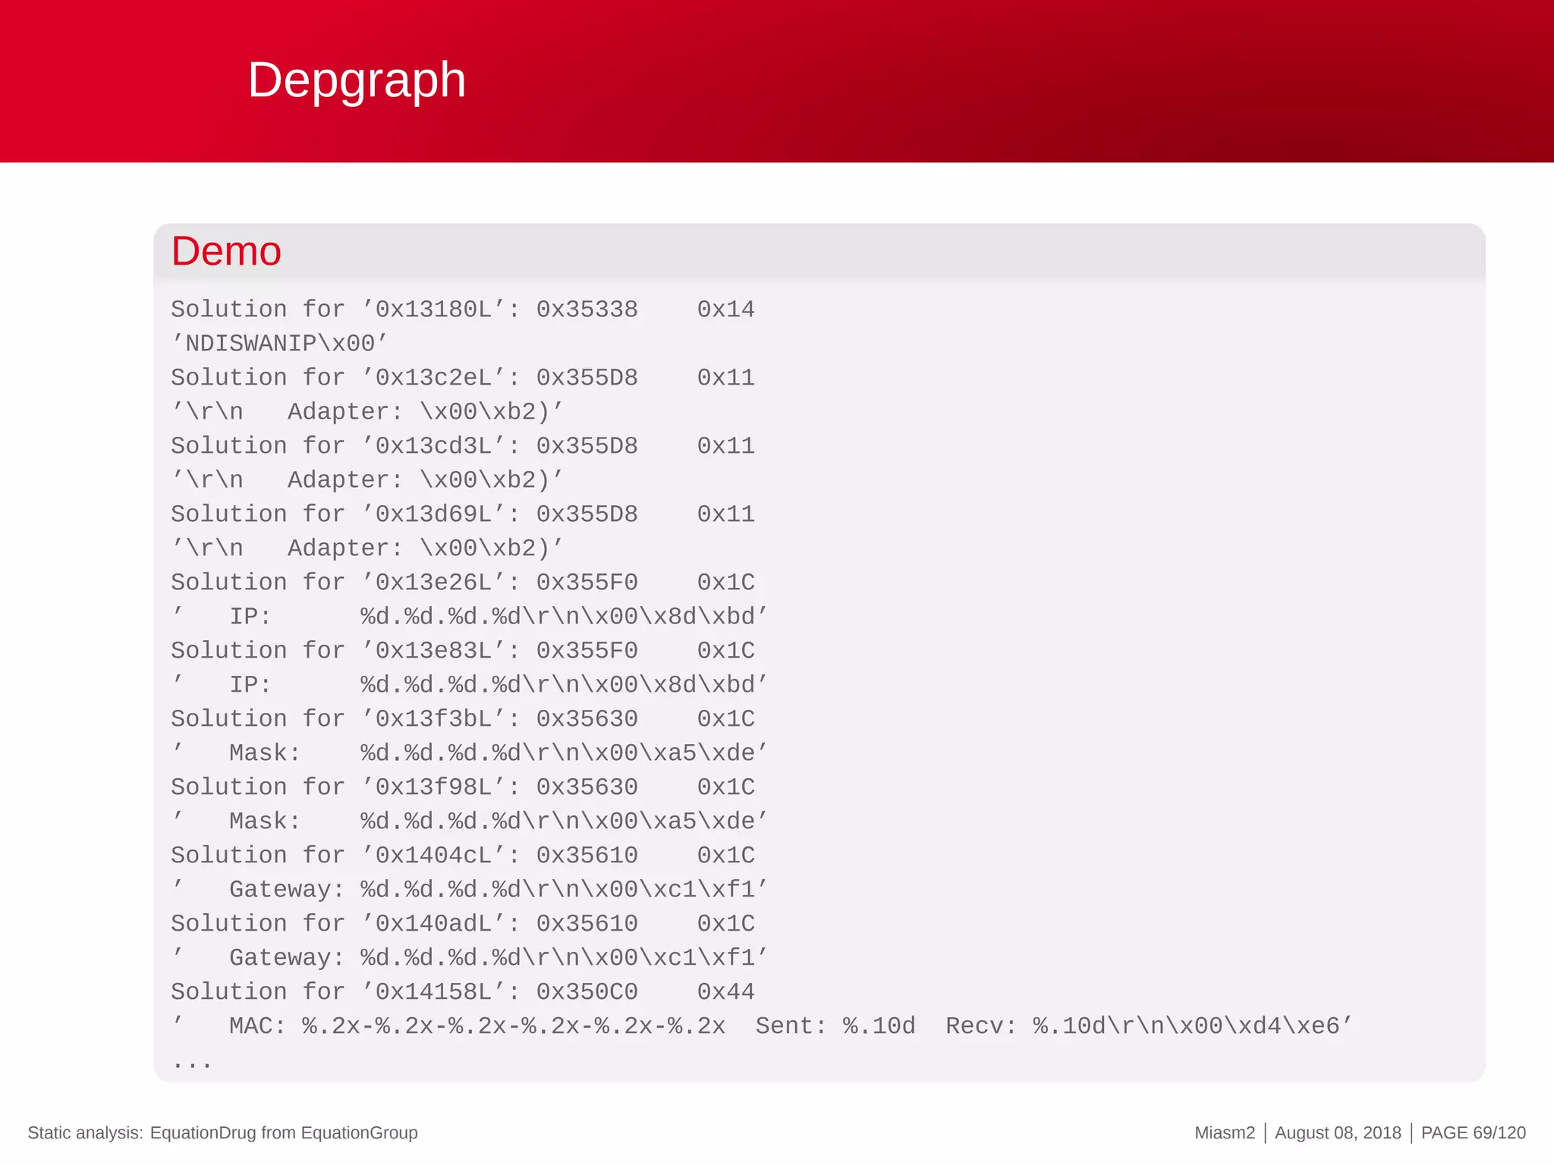Click the red Demo block heading
The image size is (1554, 1165).
tap(226, 251)
